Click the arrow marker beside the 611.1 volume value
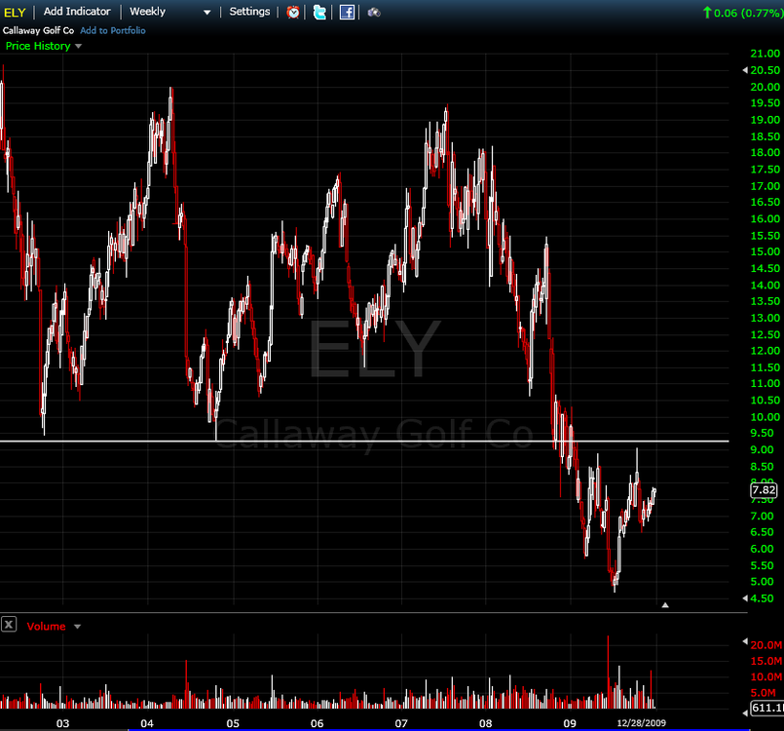Image resolution: width=784 pixels, height=731 pixels. [x=745, y=713]
